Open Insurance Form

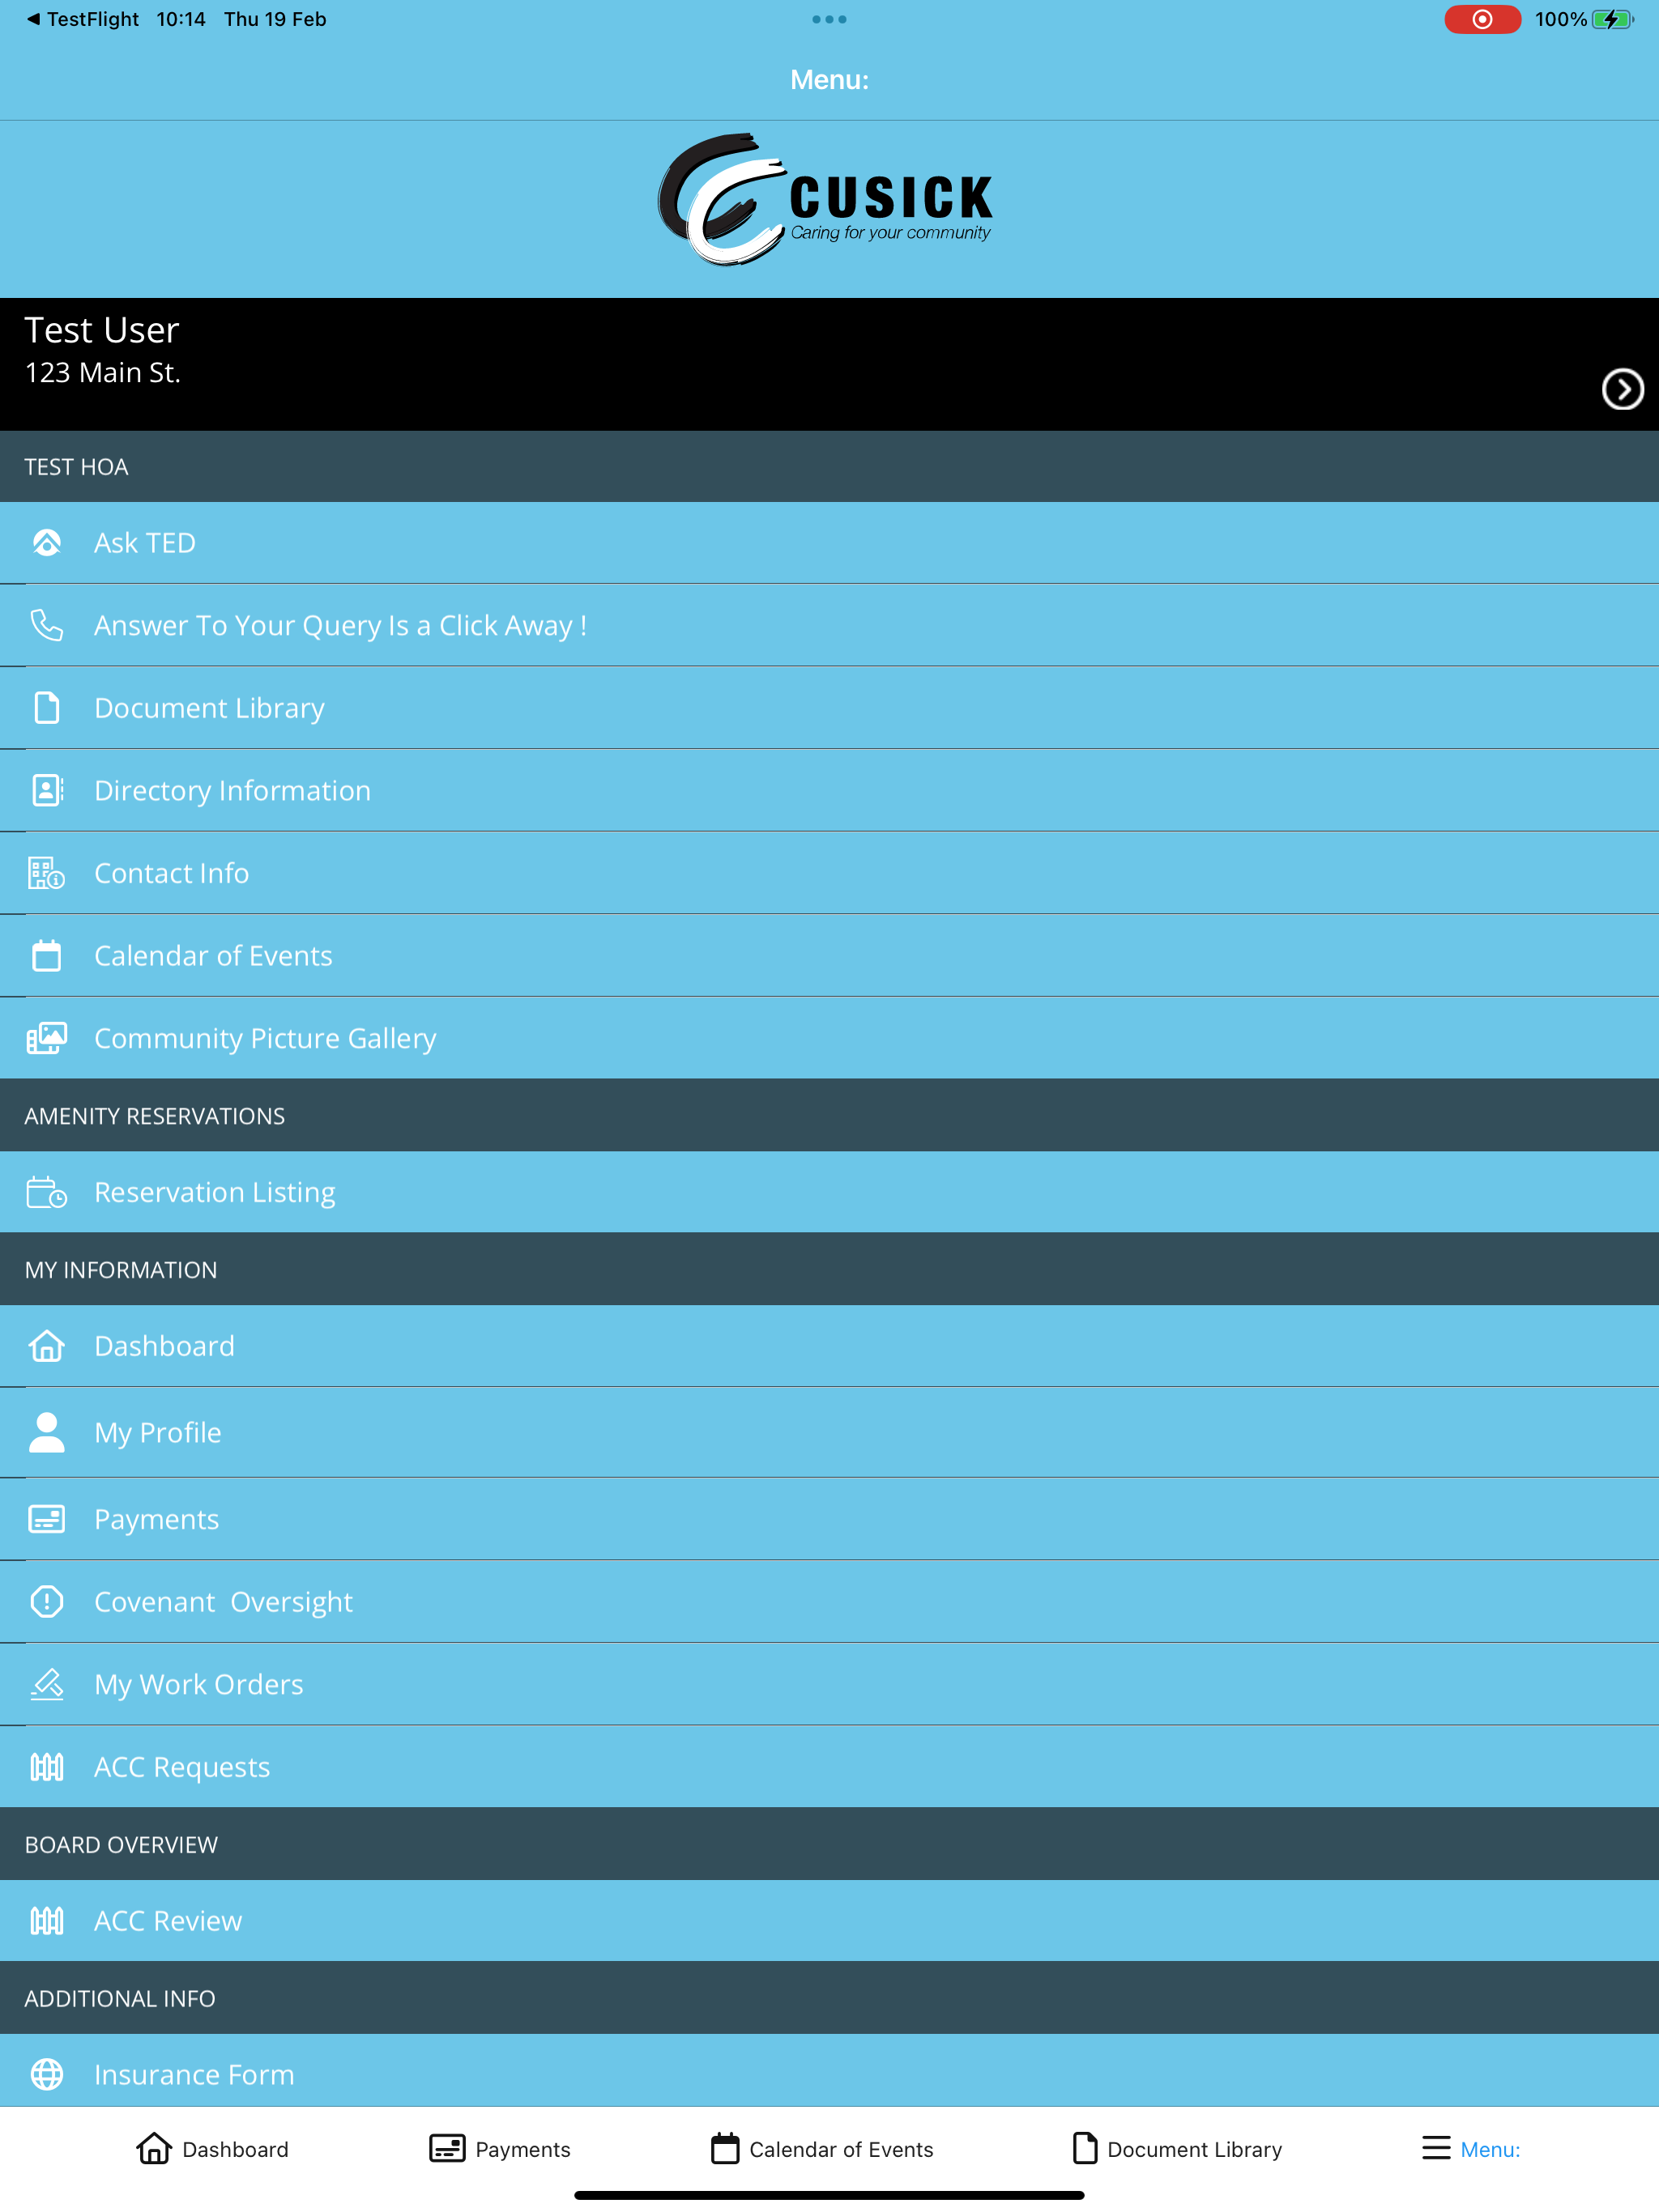(x=829, y=2071)
